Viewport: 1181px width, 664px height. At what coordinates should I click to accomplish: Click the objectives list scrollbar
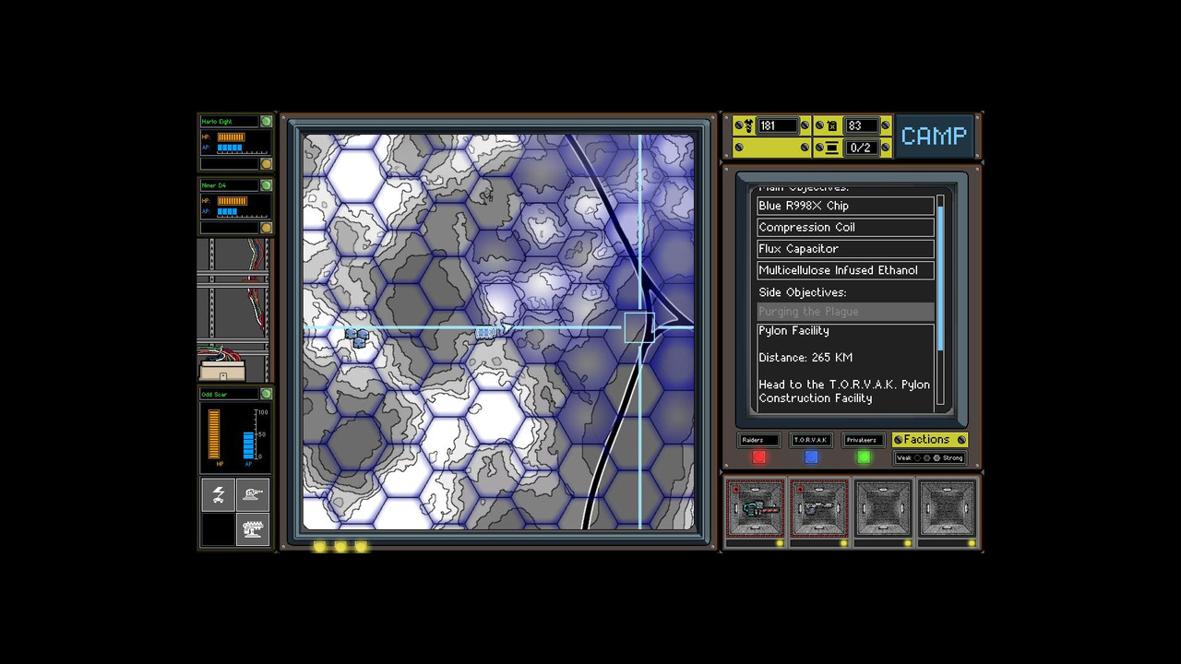[941, 300]
